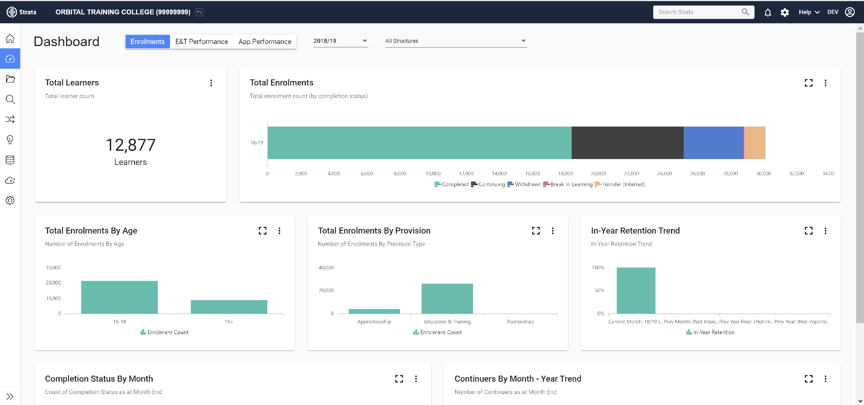864x405 pixels.
Task: Switch to E&T Performance tab
Action: [x=201, y=41]
